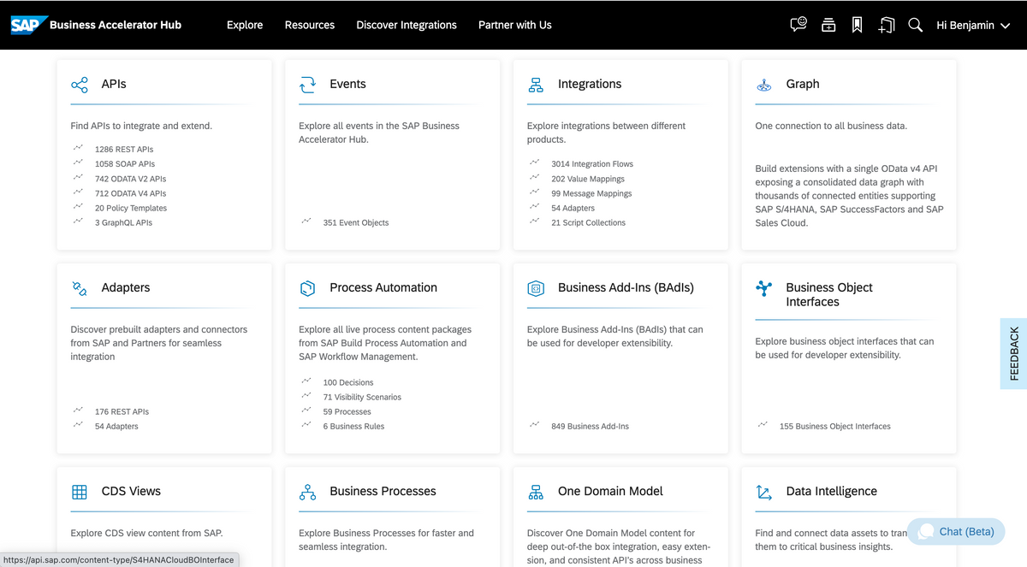Open Data Intelligence card heading
The width and height of the screenshot is (1027, 567).
[831, 491]
